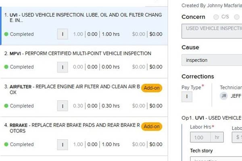Screen dimensions: 242x161
Task: Click the green Completed dot on MPVI operation
Action: pos(6,67)
